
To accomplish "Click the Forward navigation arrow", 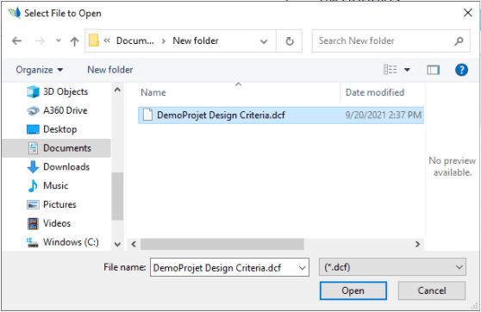I will [40, 41].
